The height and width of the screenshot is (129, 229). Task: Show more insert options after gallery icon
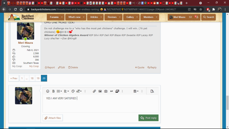122,91
